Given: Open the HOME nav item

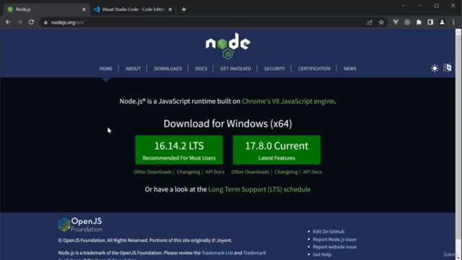Looking at the screenshot, I should (x=106, y=69).
